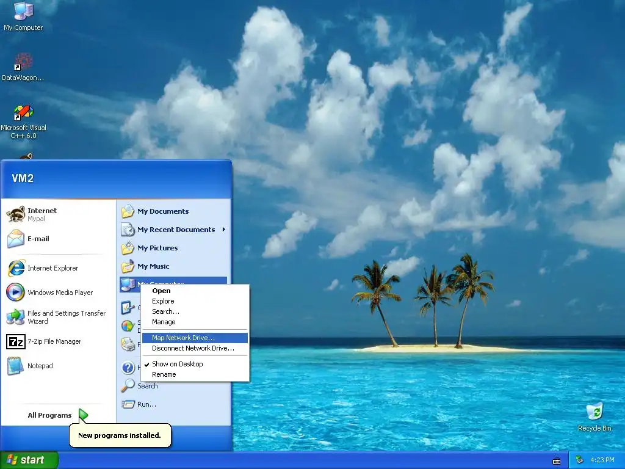
Task: Click the on-screen keyboard icon in taskbar
Action: [x=557, y=460]
